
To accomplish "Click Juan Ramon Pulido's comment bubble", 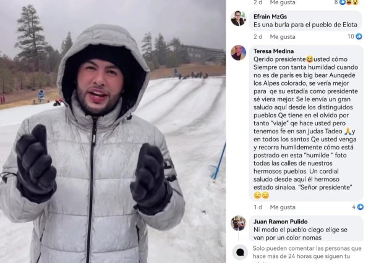I will point(306,228).
